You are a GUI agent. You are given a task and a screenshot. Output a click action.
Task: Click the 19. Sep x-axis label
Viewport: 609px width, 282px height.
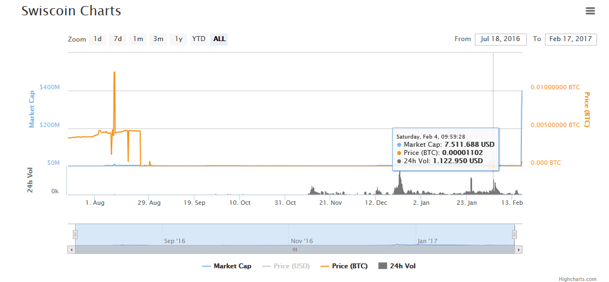(194, 203)
